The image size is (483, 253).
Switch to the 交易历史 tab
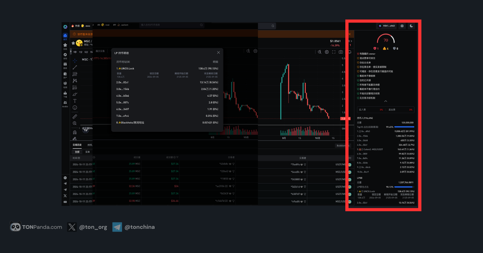(77, 145)
